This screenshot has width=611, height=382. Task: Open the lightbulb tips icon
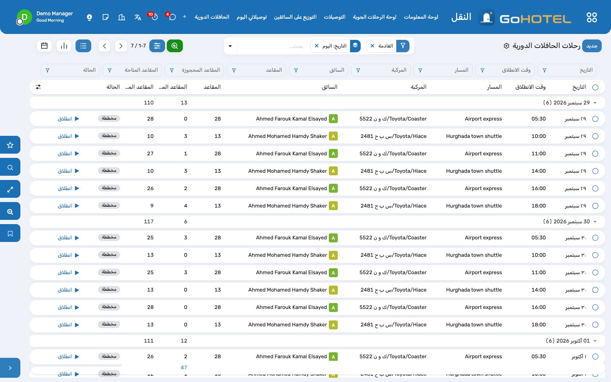click(89, 17)
